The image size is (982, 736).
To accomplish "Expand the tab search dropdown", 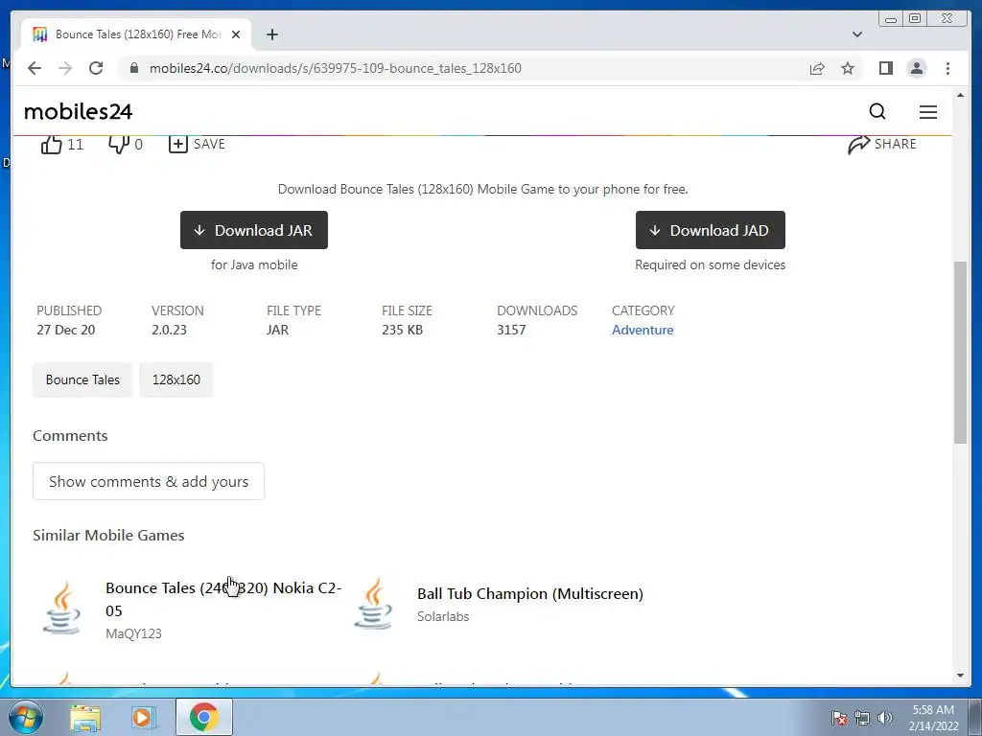I will pos(856,34).
